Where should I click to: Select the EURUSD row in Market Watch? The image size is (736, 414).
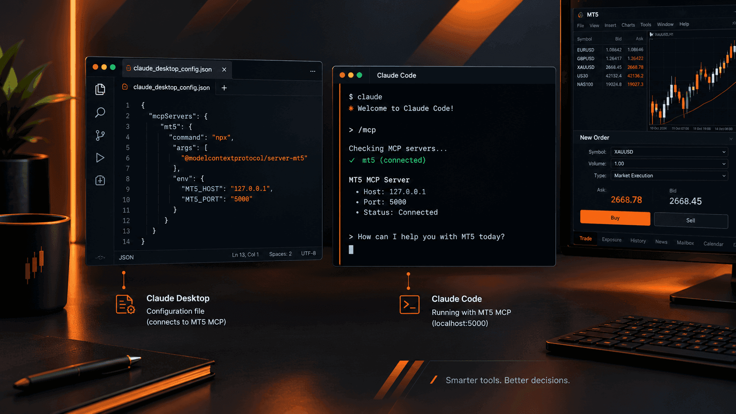(610, 50)
